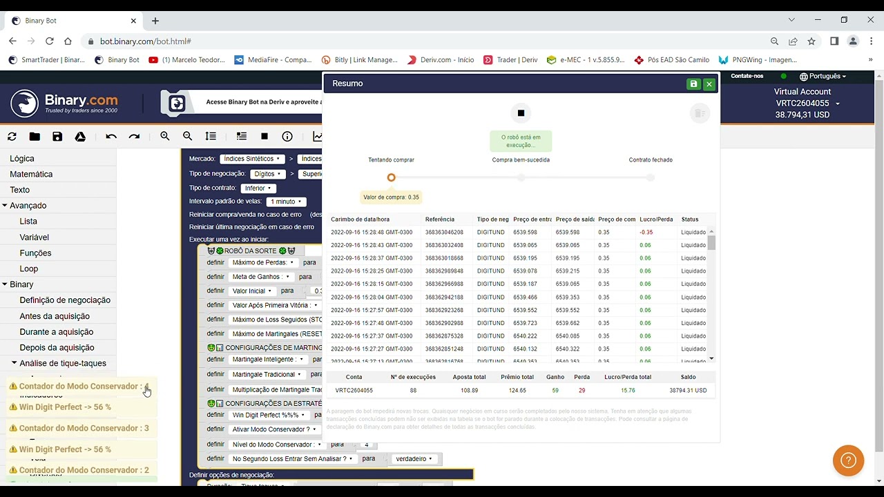Select the Texto category
The image size is (884, 497).
(x=19, y=190)
